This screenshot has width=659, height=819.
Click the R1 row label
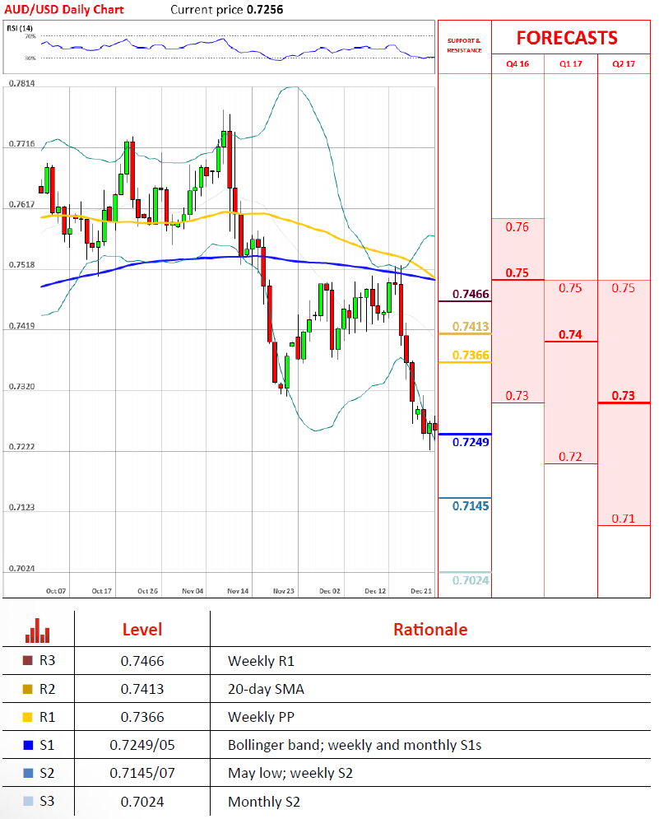[47, 717]
